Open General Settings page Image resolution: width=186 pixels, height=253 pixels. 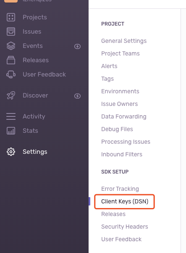(124, 41)
